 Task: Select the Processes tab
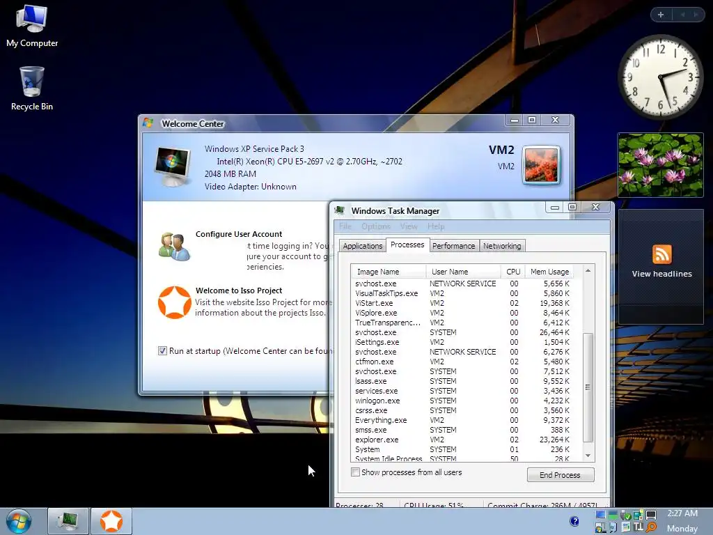407,245
